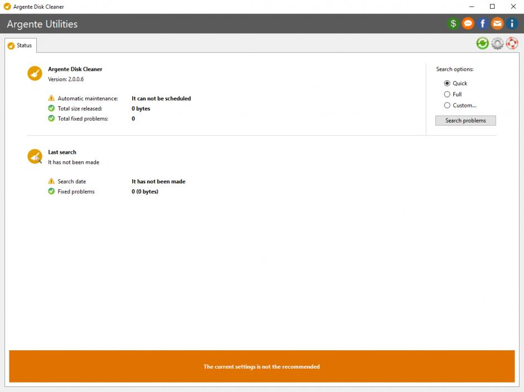Click the title bar app icon

7,6
